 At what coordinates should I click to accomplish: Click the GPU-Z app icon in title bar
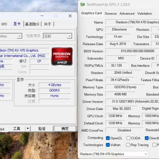(x=82, y=4)
